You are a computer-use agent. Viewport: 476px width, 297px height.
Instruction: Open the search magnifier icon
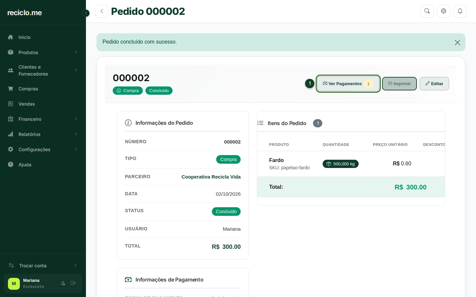[x=427, y=11]
